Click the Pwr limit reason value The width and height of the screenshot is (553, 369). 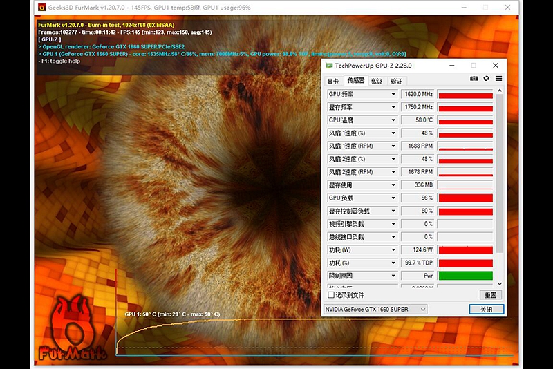click(x=418, y=276)
